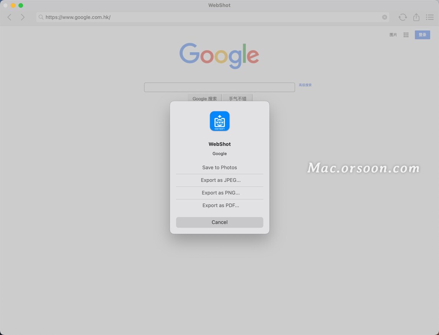Minimize window with the yellow button

pos(13,5)
